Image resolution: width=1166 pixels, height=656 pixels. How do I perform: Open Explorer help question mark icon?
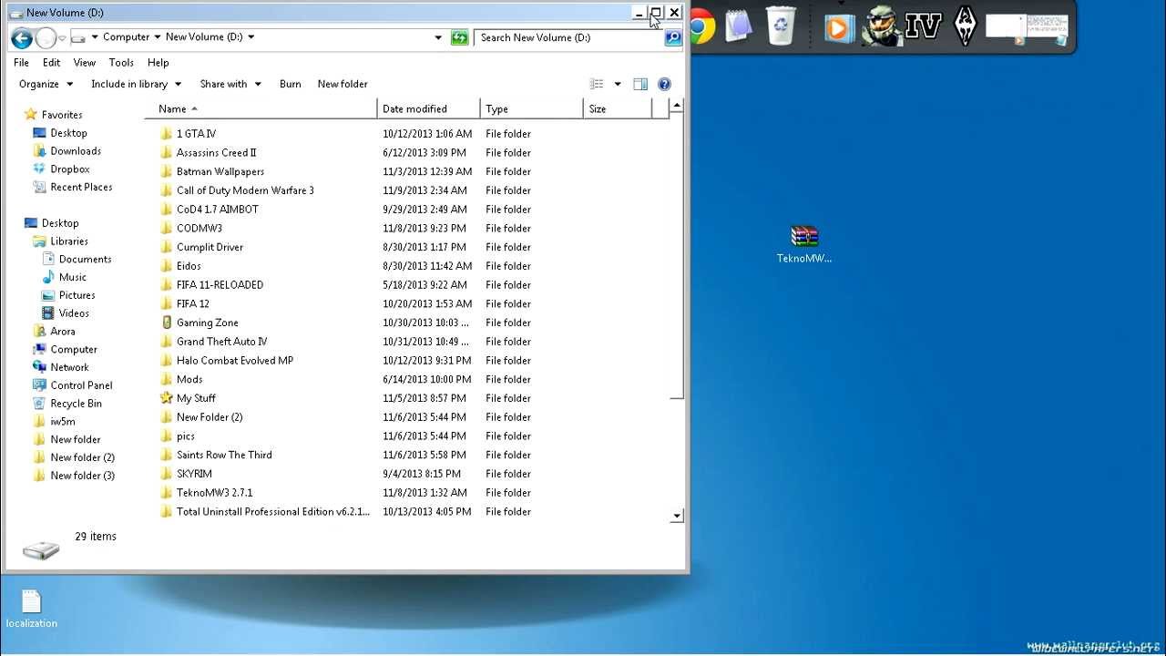coord(664,84)
